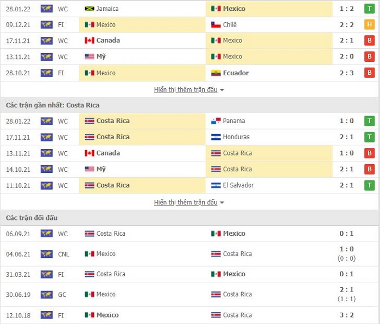
Task: Click the 2 : 2 score of Mexico–Chilê
Action: pos(346,25)
